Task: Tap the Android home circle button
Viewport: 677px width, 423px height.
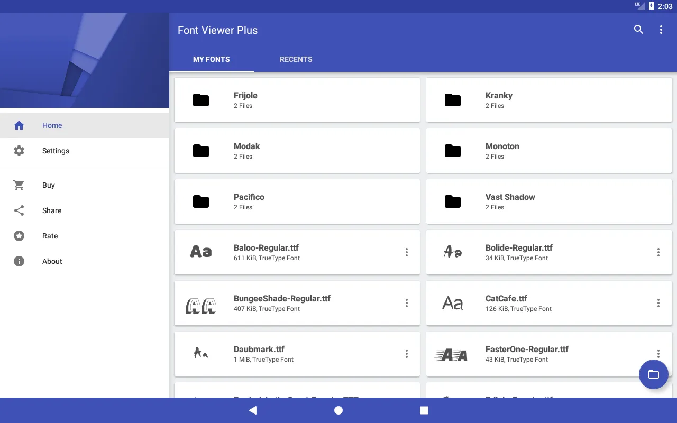Action: click(x=338, y=410)
